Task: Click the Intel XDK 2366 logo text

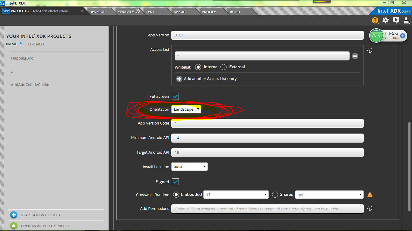Action: click(x=394, y=11)
